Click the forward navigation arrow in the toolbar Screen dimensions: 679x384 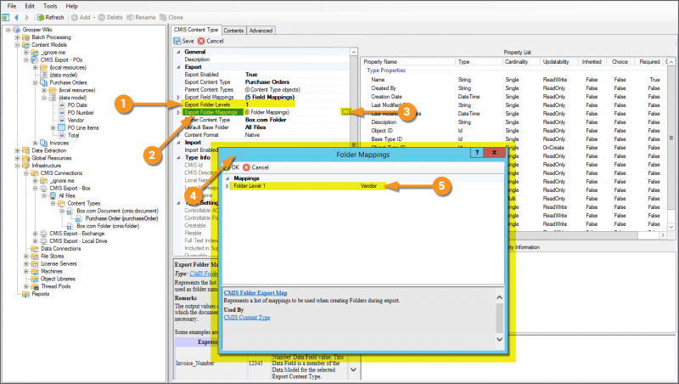point(27,17)
